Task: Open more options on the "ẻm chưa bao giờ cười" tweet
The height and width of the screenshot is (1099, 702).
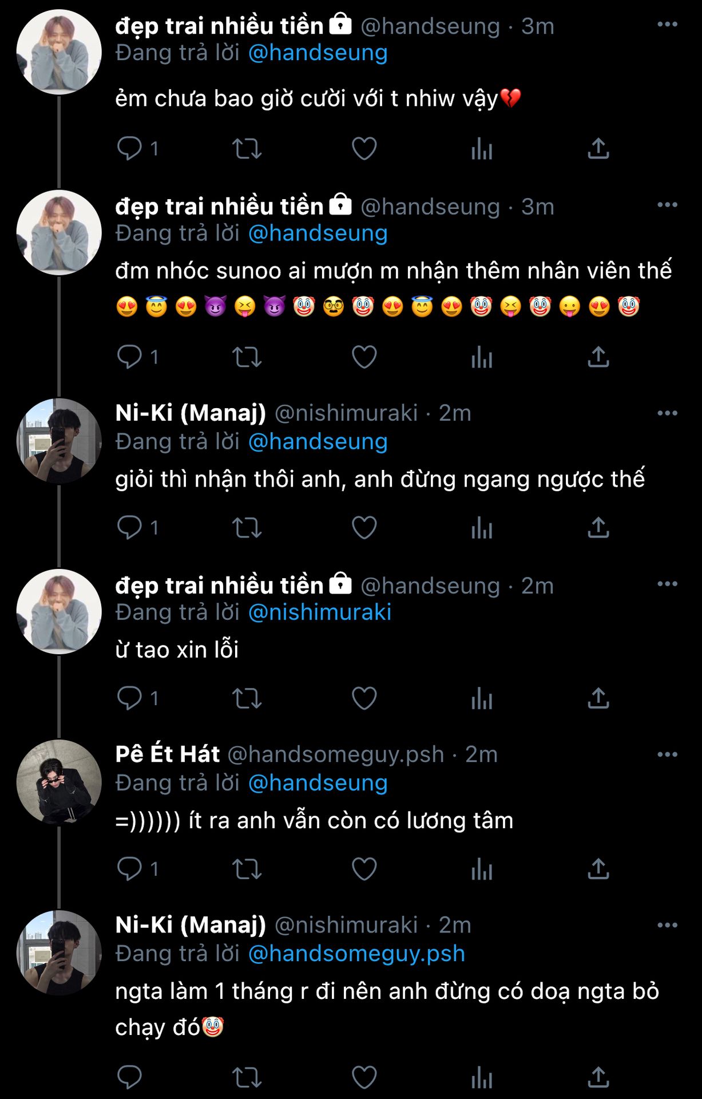Action: pyautogui.click(x=667, y=25)
